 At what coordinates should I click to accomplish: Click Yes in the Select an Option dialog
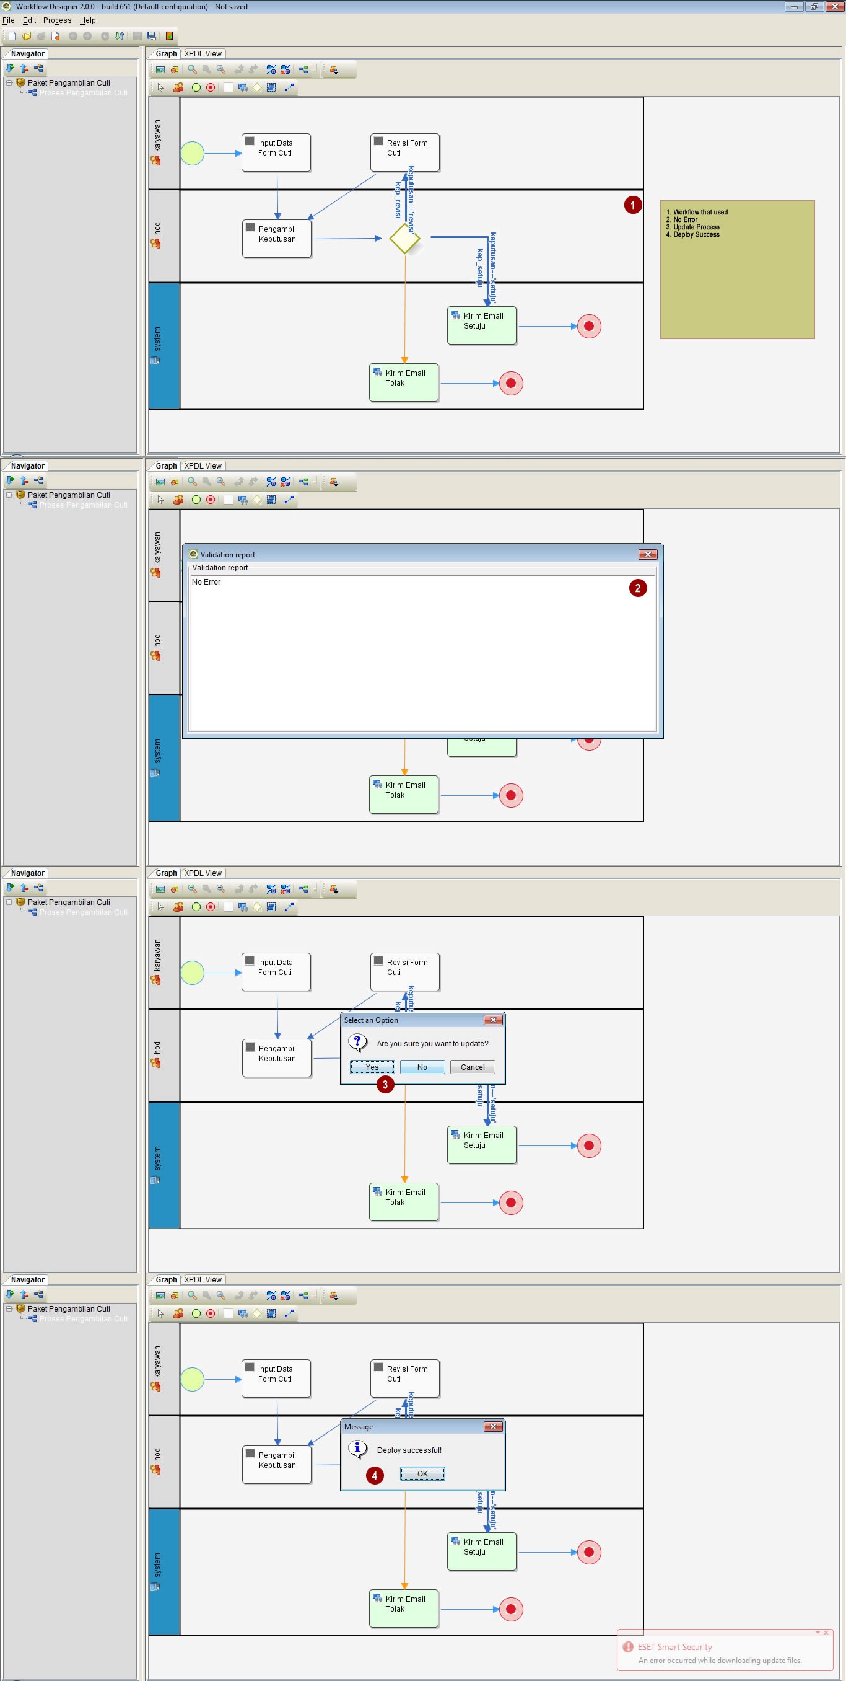click(372, 1067)
